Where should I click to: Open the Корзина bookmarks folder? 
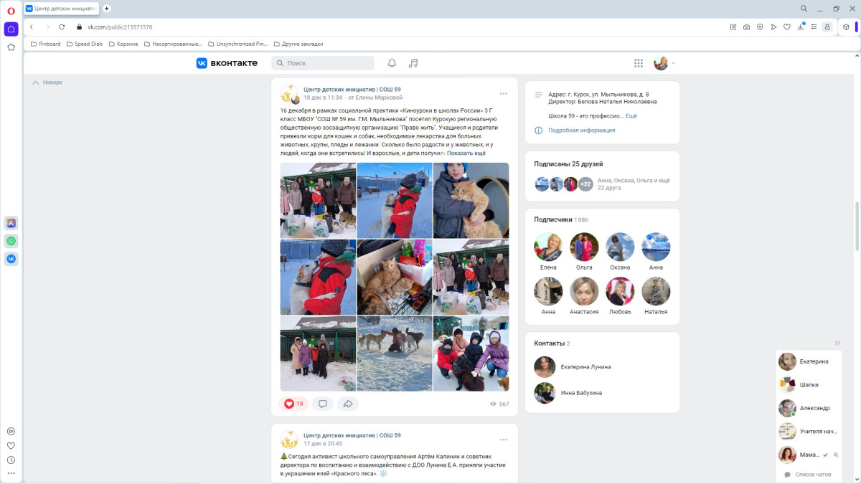point(123,44)
